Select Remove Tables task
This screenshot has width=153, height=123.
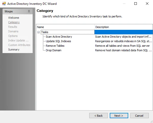pyautogui.click(x=55, y=46)
